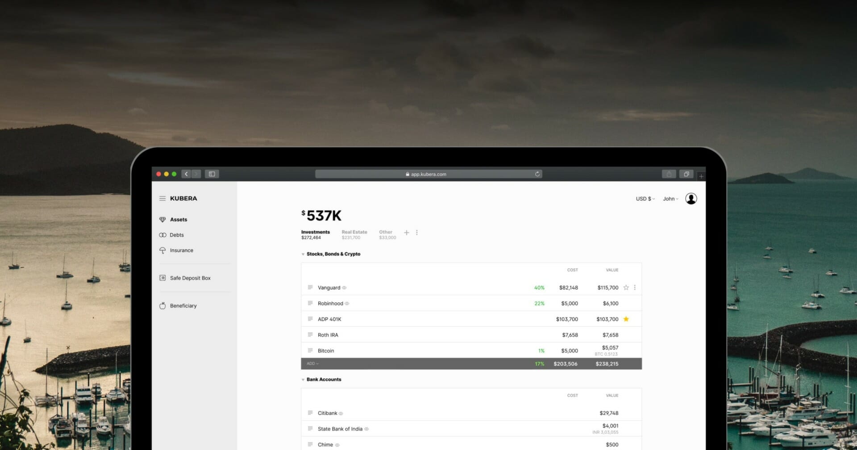Open the Debts section
The height and width of the screenshot is (450, 857).
(176, 235)
